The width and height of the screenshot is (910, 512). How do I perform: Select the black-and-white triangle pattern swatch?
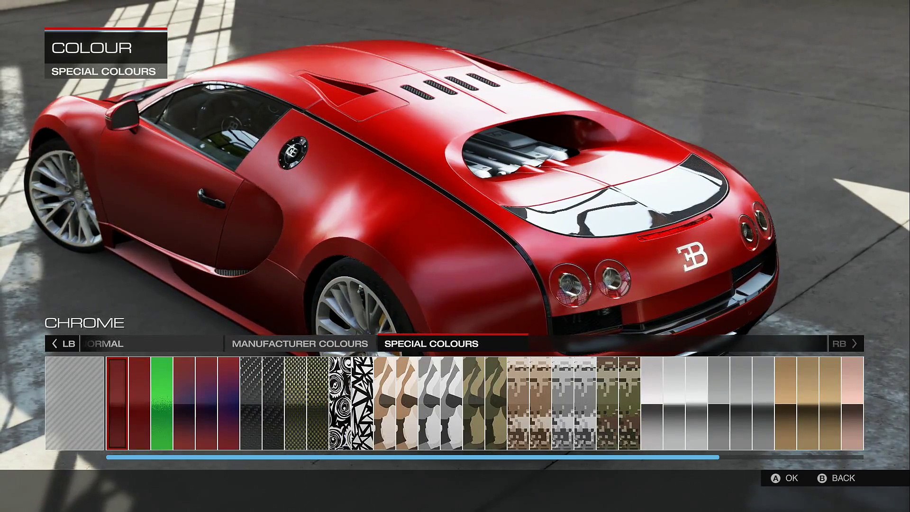click(363, 403)
